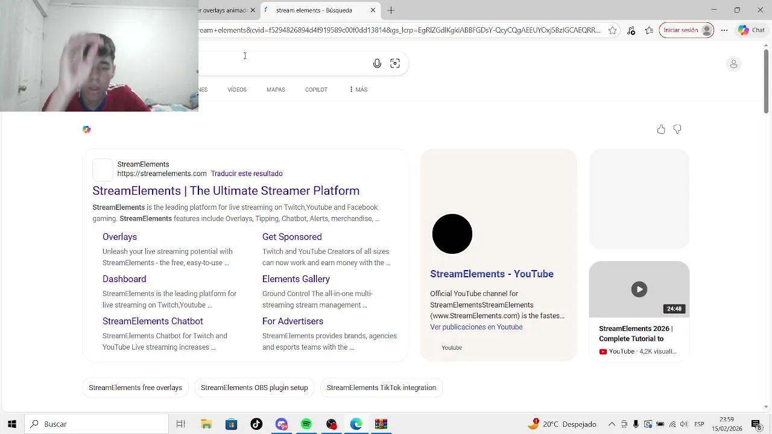Click Traducir este resultado

click(247, 174)
